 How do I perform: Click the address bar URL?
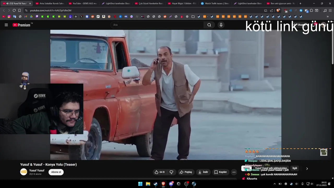click(x=50, y=10)
